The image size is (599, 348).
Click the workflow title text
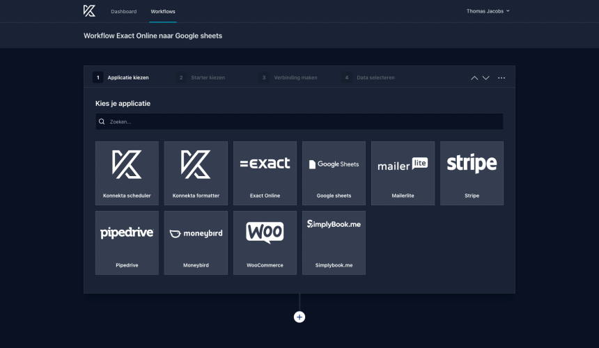coord(153,35)
